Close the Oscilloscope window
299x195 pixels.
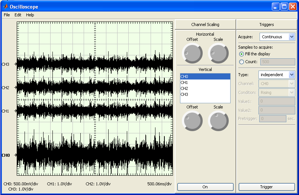[x=293, y=7]
